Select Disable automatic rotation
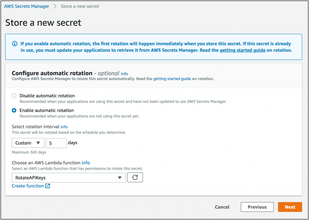The height and width of the screenshot is (220, 309). point(14,95)
